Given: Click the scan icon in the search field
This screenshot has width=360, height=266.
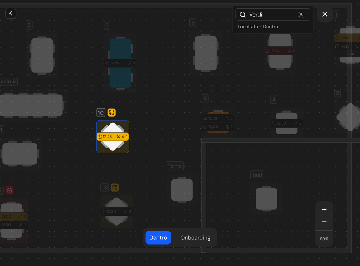Looking at the screenshot, I should 301,15.
